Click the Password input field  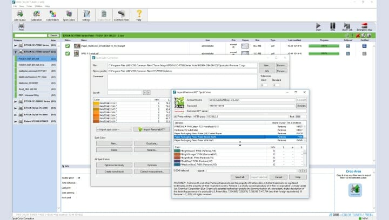click(252, 106)
